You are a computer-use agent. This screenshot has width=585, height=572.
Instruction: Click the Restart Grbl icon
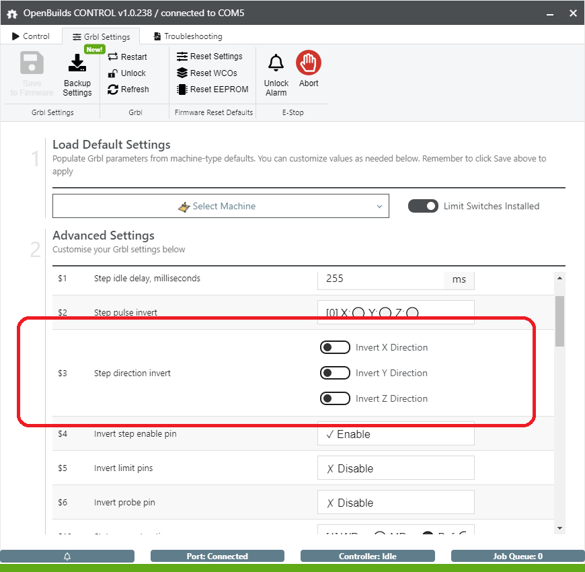point(113,57)
